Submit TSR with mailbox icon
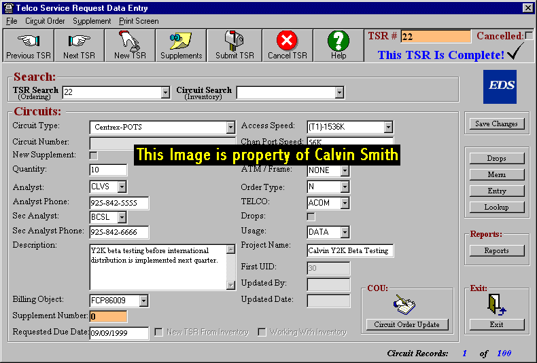537x363 pixels. pyautogui.click(x=233, y=45)
